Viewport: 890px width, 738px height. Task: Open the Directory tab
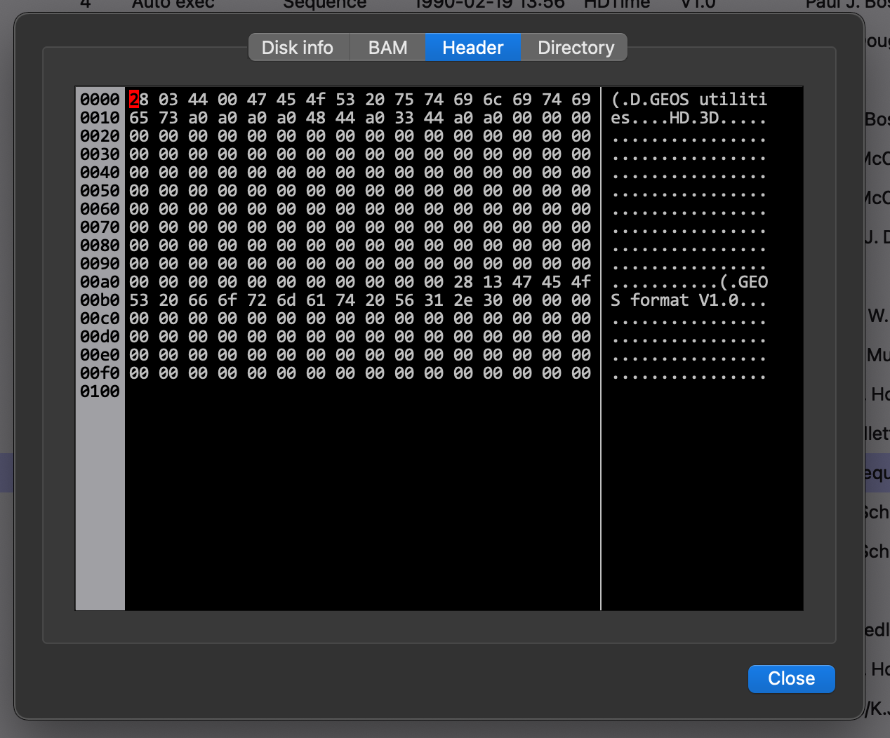click(575, 48)
